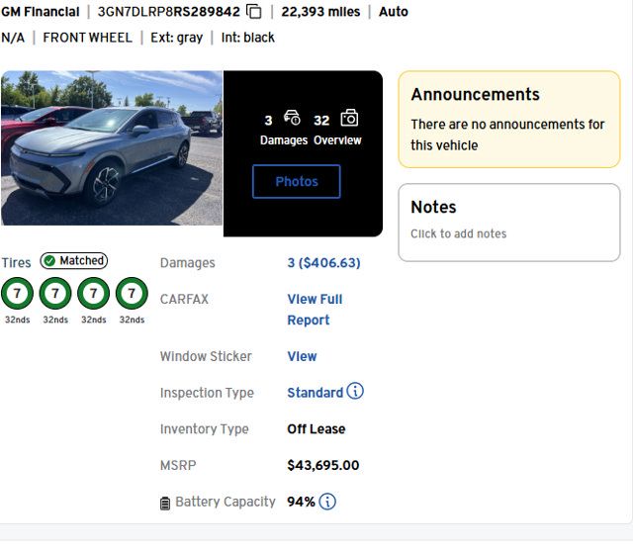Click the N/A text before FRONT WHEEL
Image resolution: width=633 pixels, height=554 pixels.
[13, 38]
